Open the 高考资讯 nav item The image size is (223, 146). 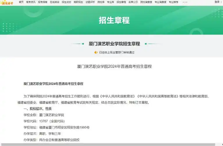coord(31,2)
